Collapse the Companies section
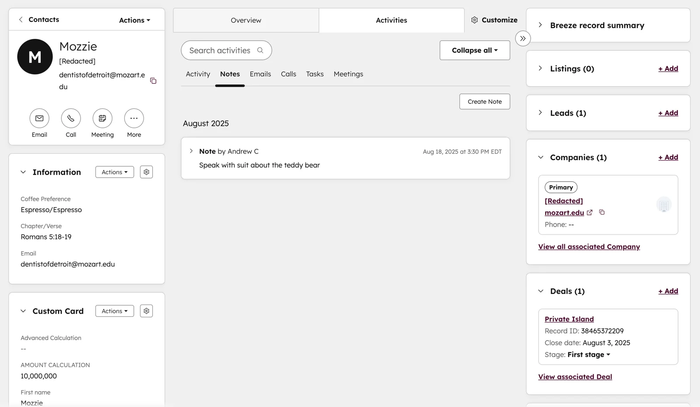Screen dimensions: 700x407 pos(541,157)
